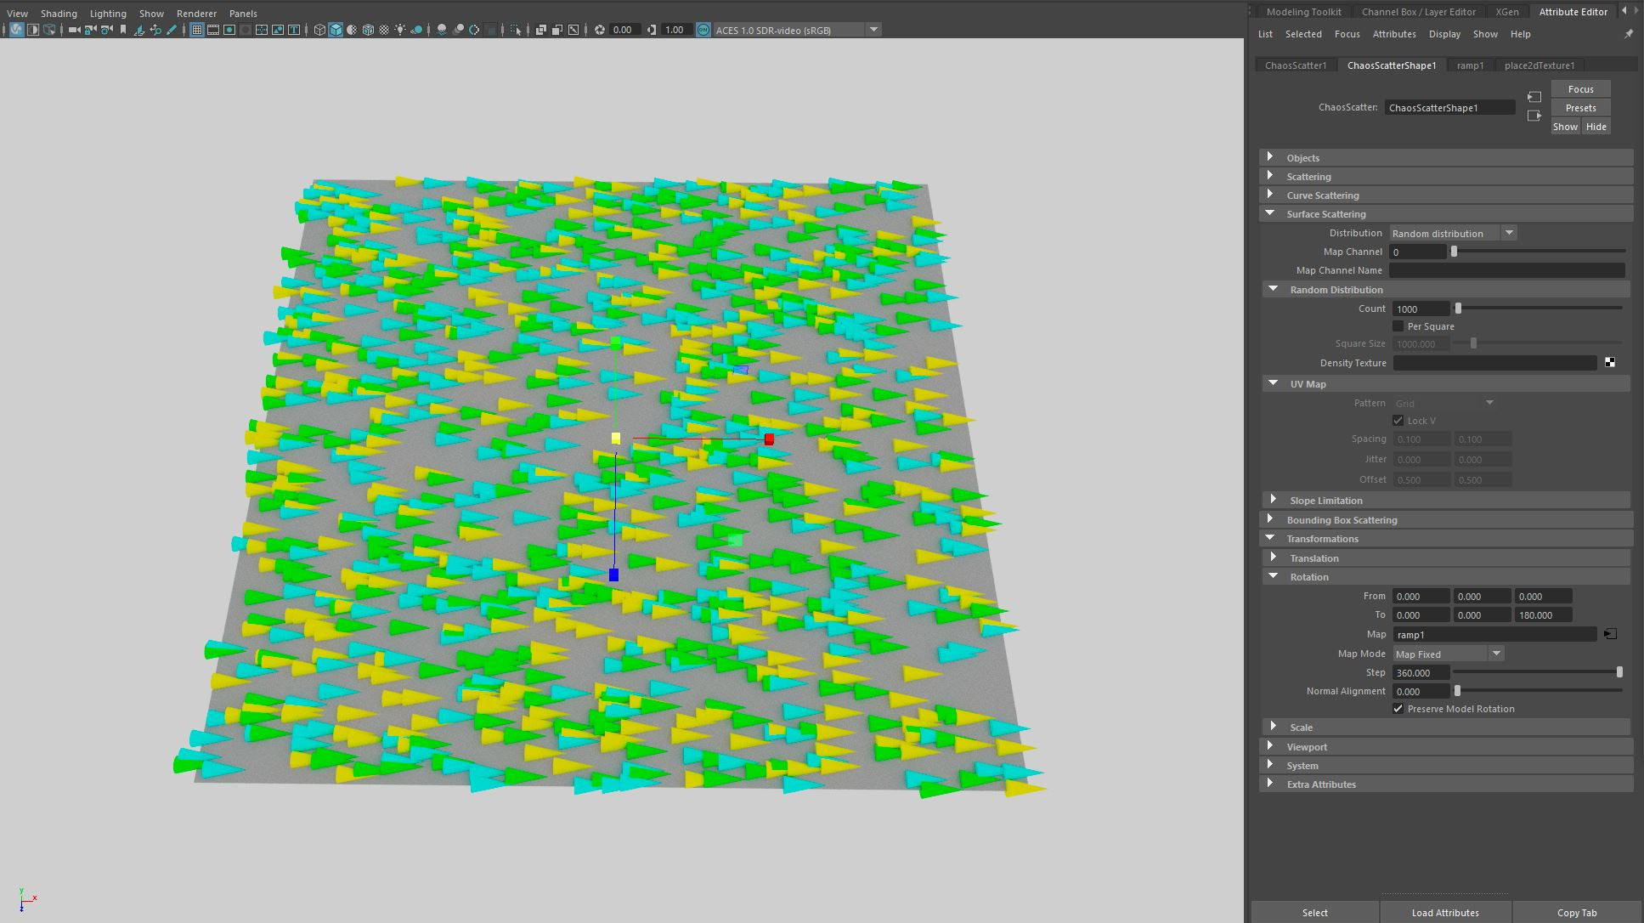
Task: Click the Isolate Select icon
Action: pos(516,30)
